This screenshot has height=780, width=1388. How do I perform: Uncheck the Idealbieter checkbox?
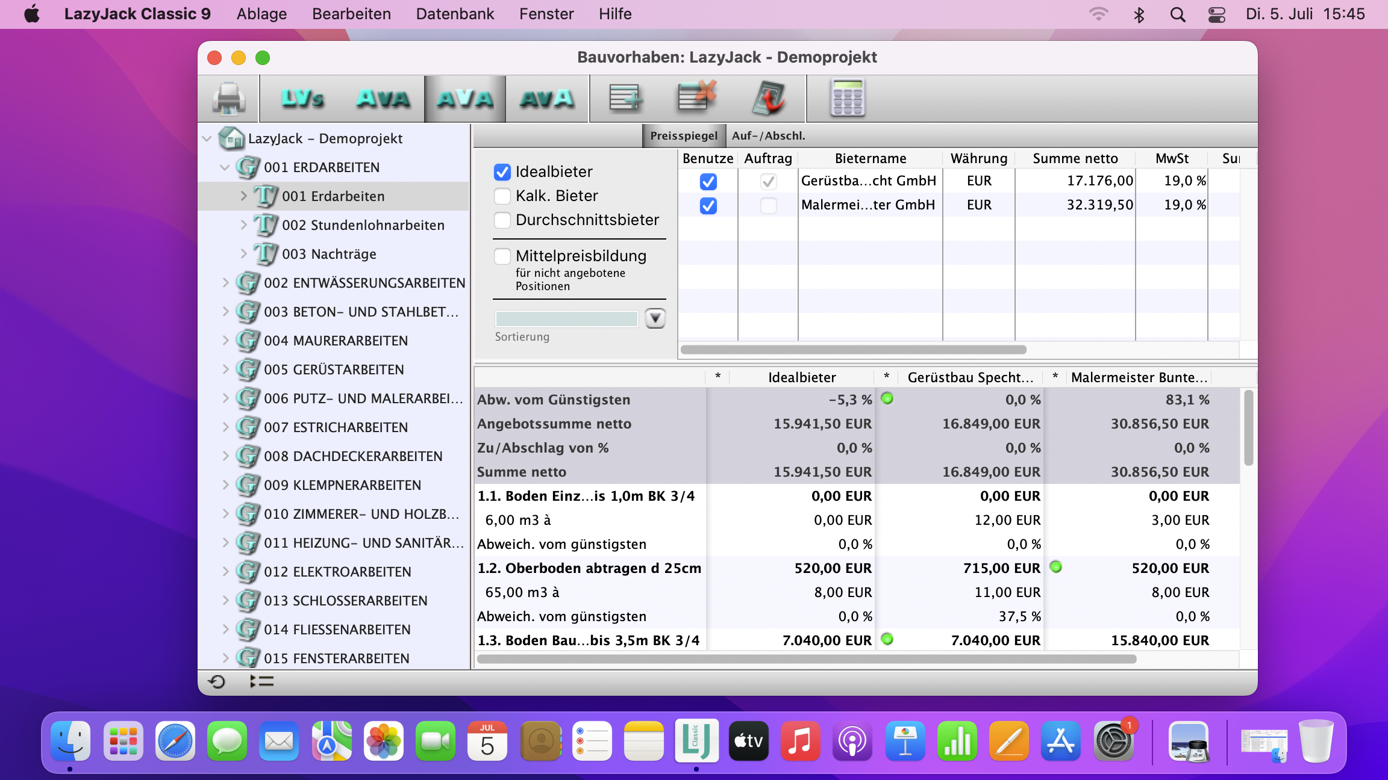pyautogui.click(x=502, y=172)
